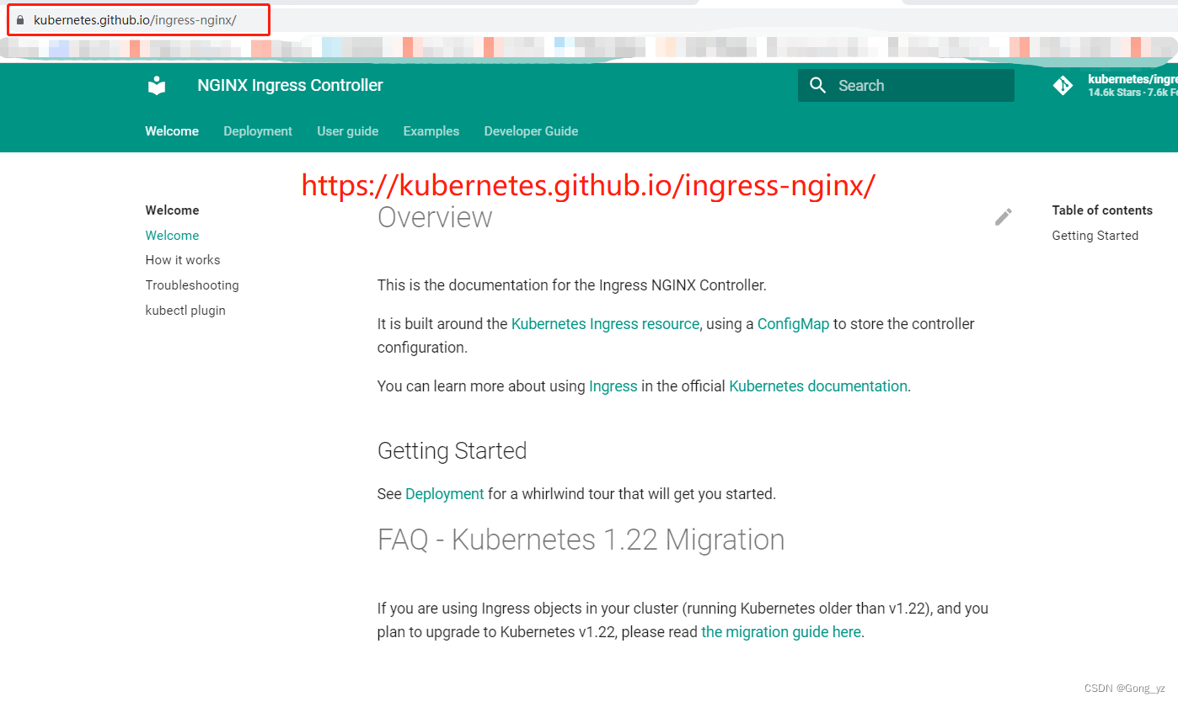The height and width of the screenshot is (702, 1178).
Task: Click the Overview heading
Action: tap(435, 217)
